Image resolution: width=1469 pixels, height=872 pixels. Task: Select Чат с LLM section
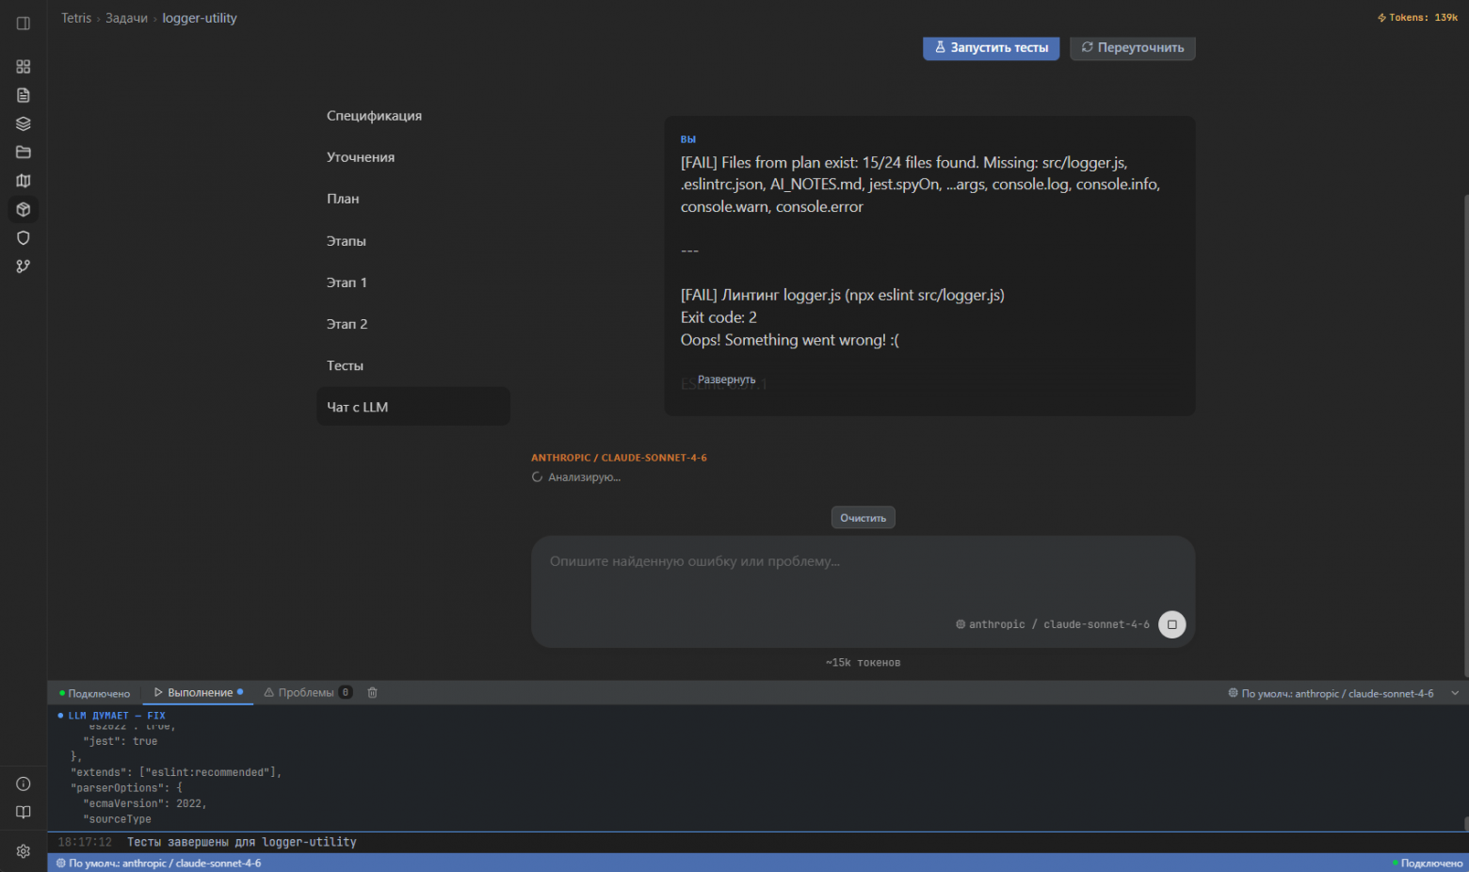(413, 407)
